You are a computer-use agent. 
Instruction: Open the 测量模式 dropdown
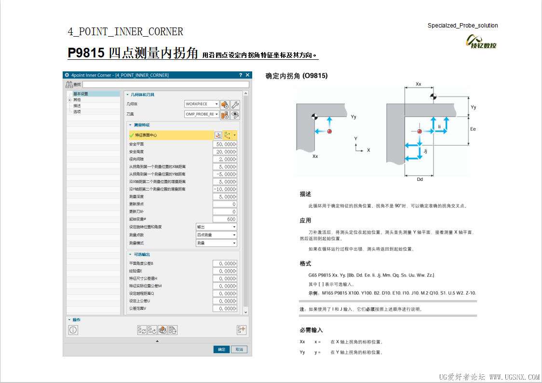pyautogui.click(x=217, y=243)
